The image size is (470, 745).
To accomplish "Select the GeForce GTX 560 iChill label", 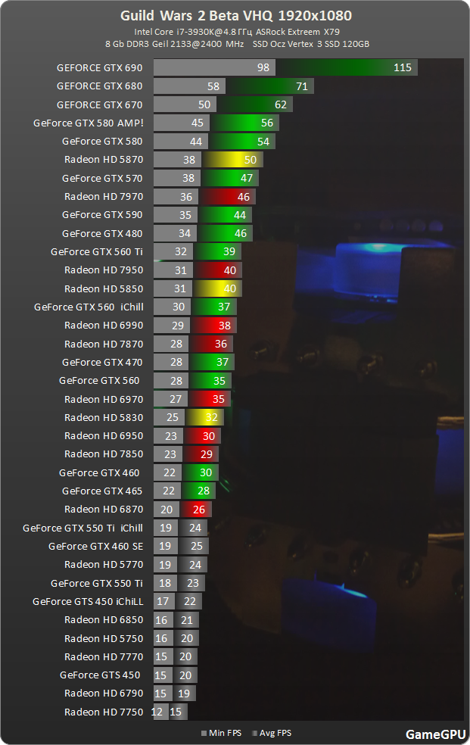I will click(89, 307).
